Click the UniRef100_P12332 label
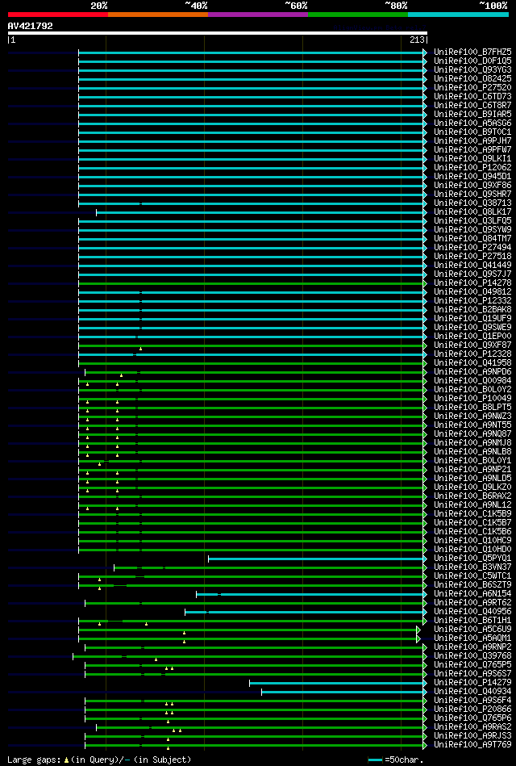Image resolution: width=516 pixels, height=766 pixels. coord(472,300)
